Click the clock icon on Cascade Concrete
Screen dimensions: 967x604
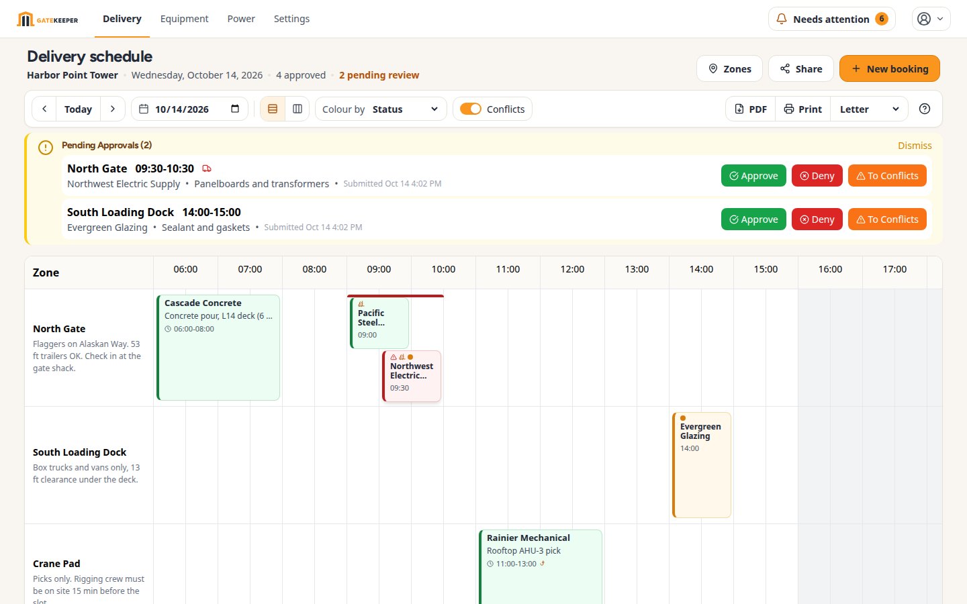click(x=168, y=329)
